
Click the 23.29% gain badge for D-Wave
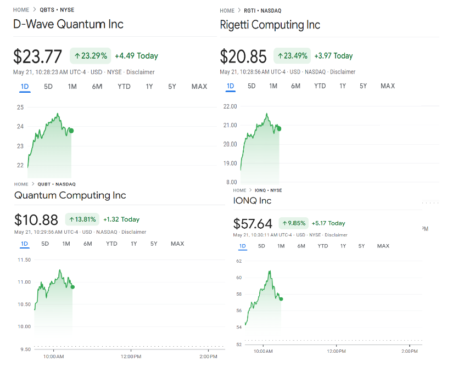(91, 56)
